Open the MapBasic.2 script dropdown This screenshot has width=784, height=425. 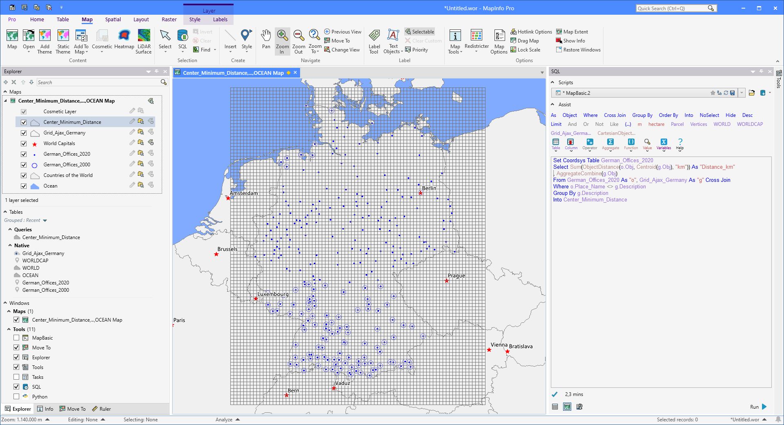pyautogui.click(x=742, y=93)
